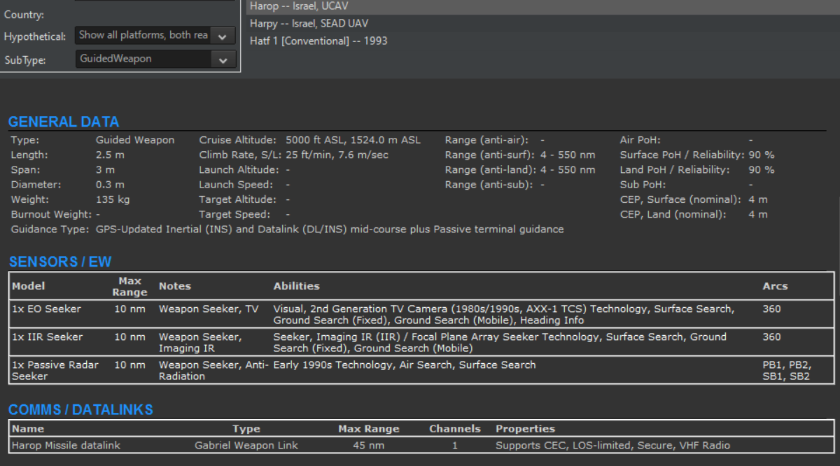Click the Weapon Seeker, Imaging IR notes cell
Screen dimensions: 840x466
(x=200, y=342)
